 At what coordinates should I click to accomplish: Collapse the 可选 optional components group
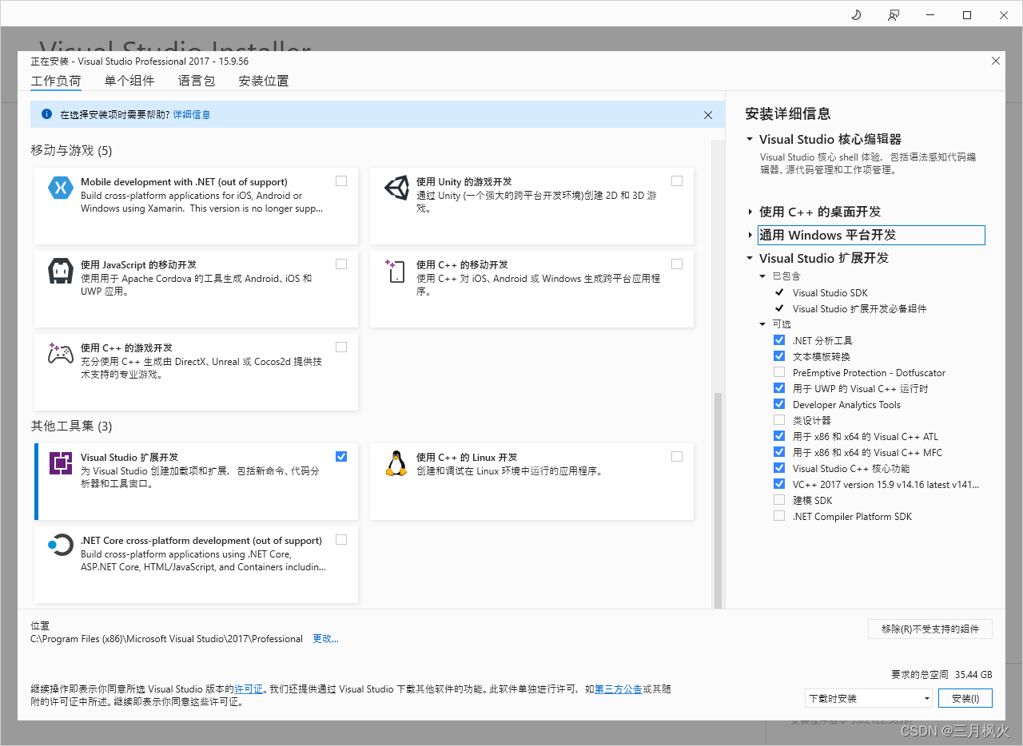pyautogui.click(x=762, y=324)
